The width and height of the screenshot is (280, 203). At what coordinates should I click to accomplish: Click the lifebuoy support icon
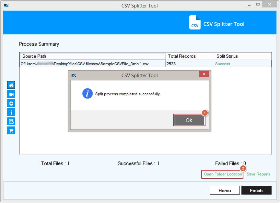pos(11,103)
